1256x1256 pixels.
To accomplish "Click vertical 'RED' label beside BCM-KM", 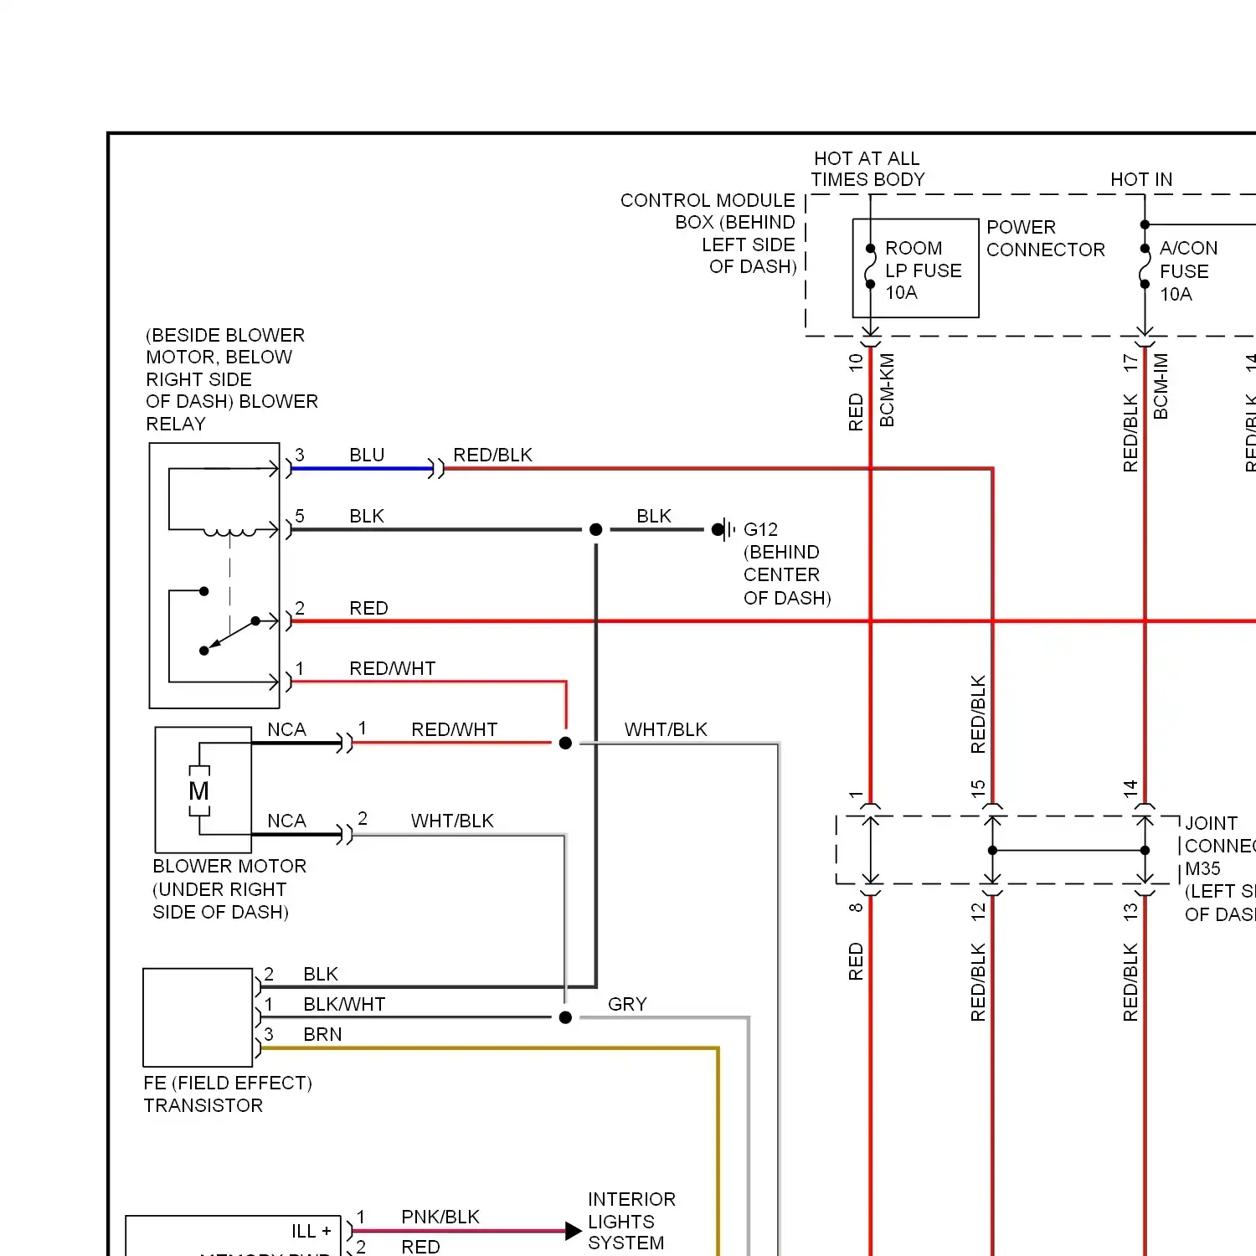I will 856,412.
